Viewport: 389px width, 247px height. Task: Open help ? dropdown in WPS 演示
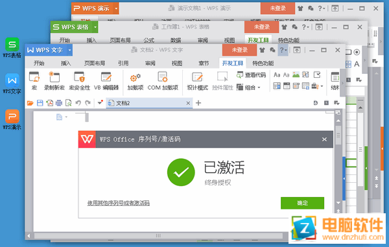[x=322, y=8]
